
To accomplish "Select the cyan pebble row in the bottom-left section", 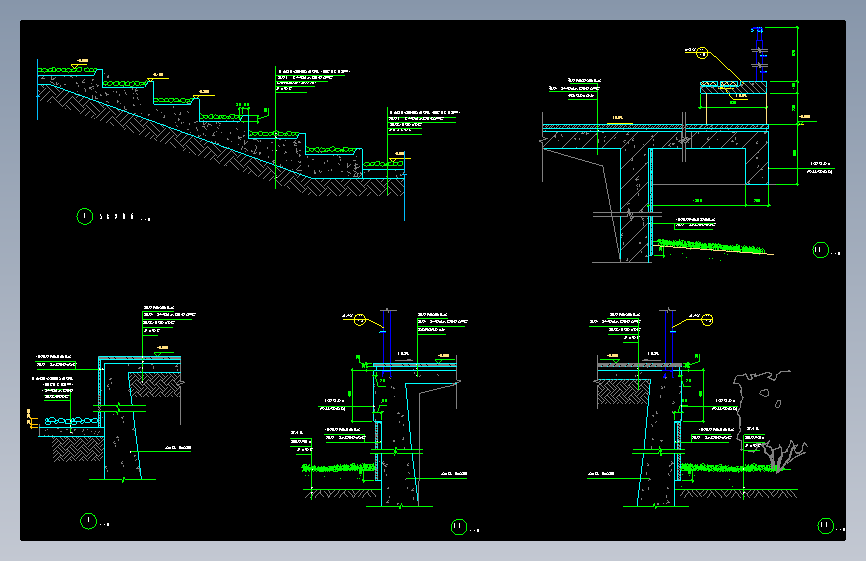I will tap(72, 421).
